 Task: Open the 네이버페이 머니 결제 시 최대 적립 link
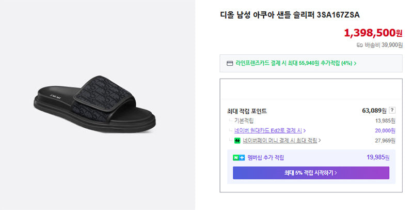coord(280,141)
